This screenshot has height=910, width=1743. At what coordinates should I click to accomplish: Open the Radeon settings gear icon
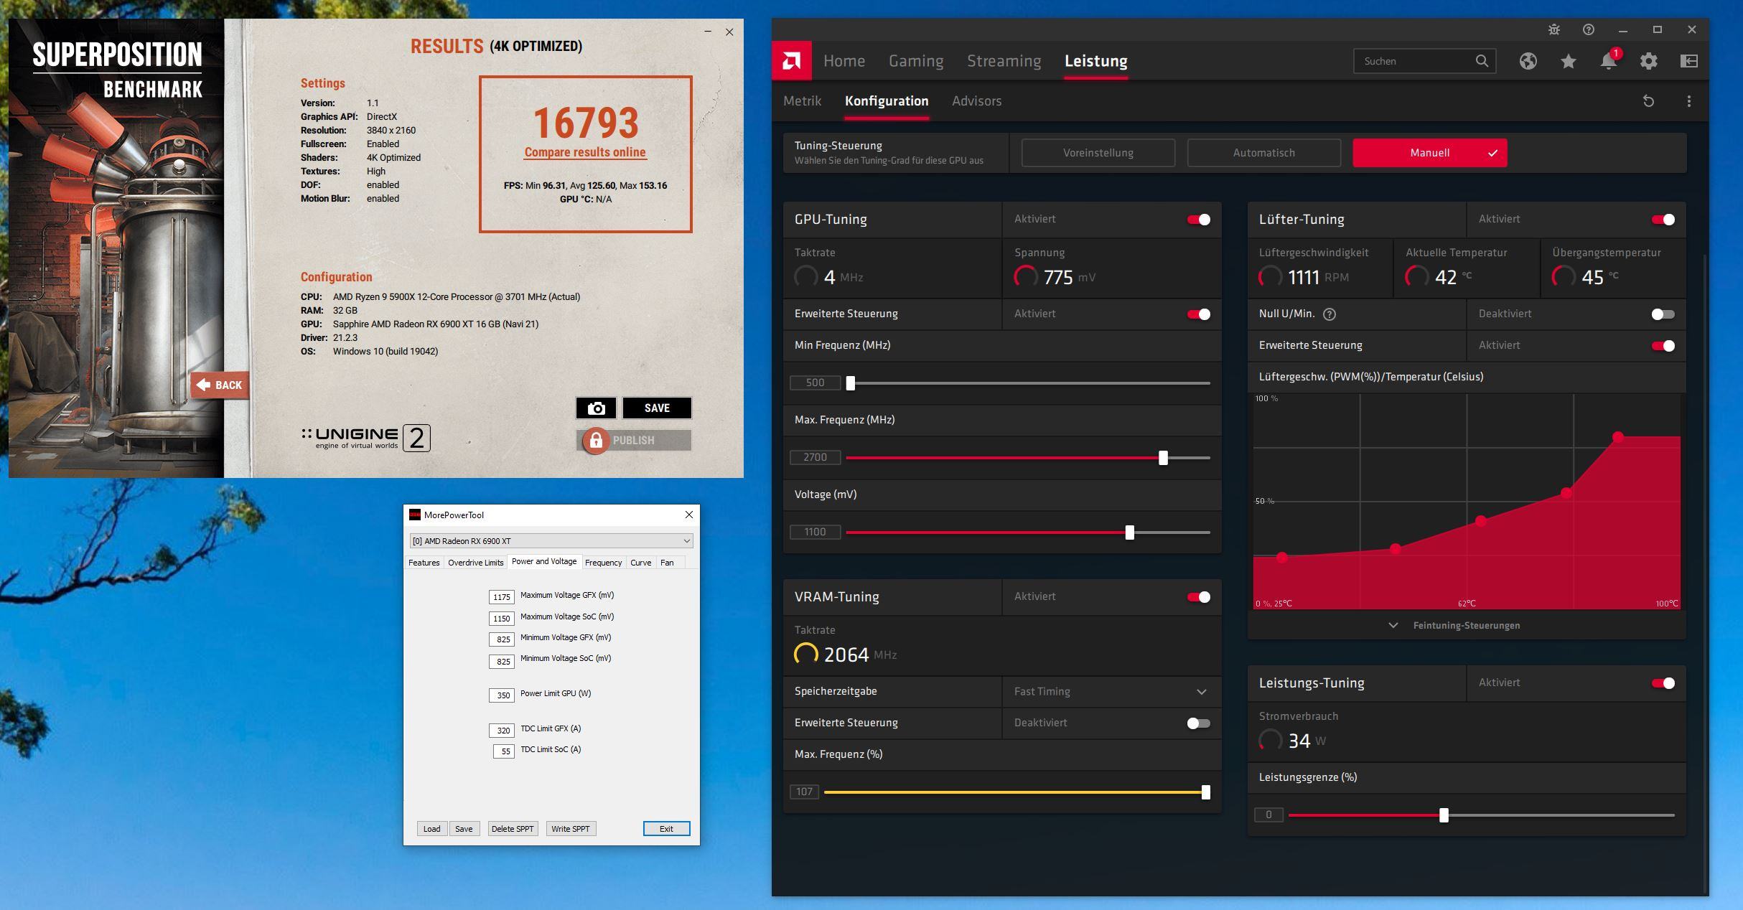pos(1649,61)
